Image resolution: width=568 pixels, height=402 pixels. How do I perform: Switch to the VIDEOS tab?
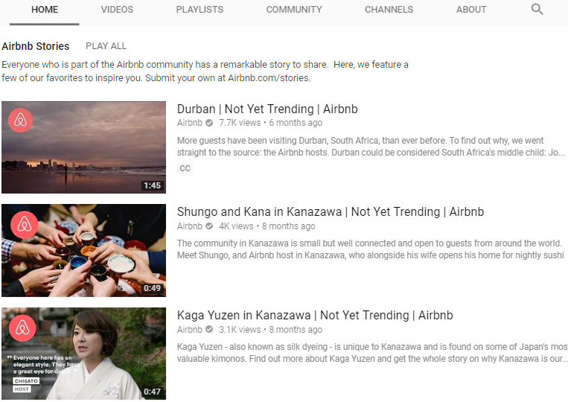tap(117, 10)
